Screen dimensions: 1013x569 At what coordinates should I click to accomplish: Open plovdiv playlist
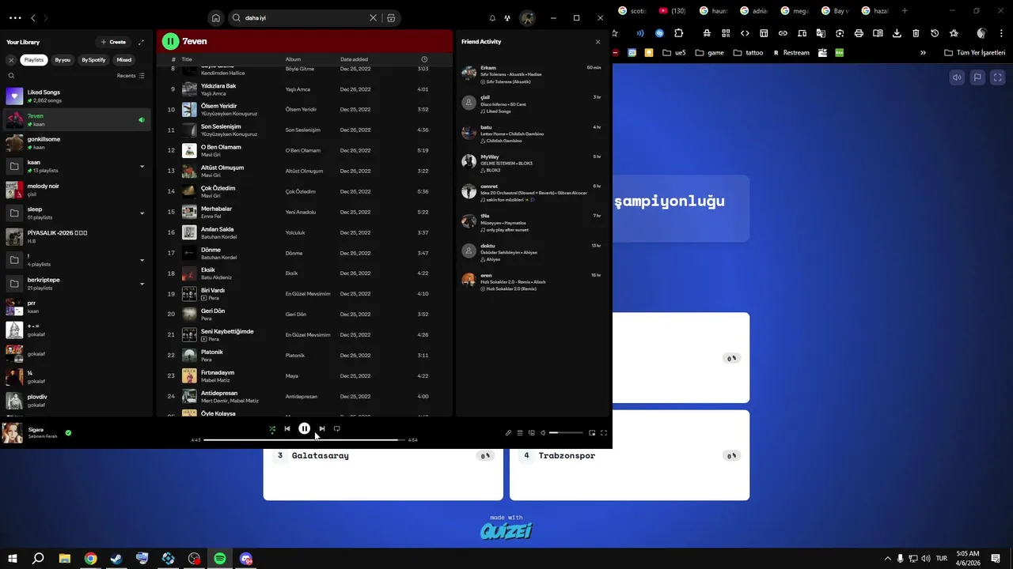tap(76, 401)
